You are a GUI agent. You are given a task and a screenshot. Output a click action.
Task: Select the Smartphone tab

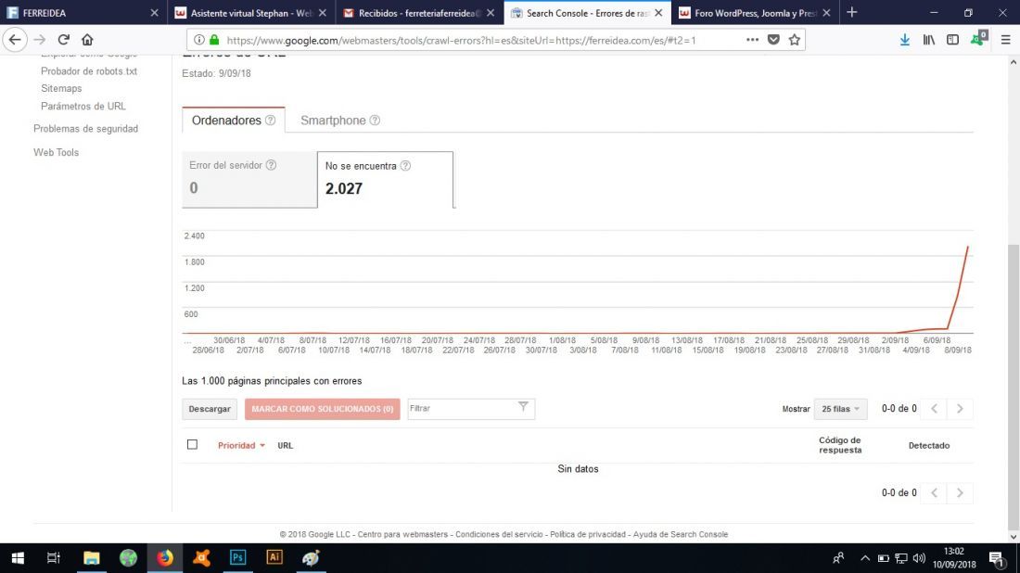click(339, 121)
